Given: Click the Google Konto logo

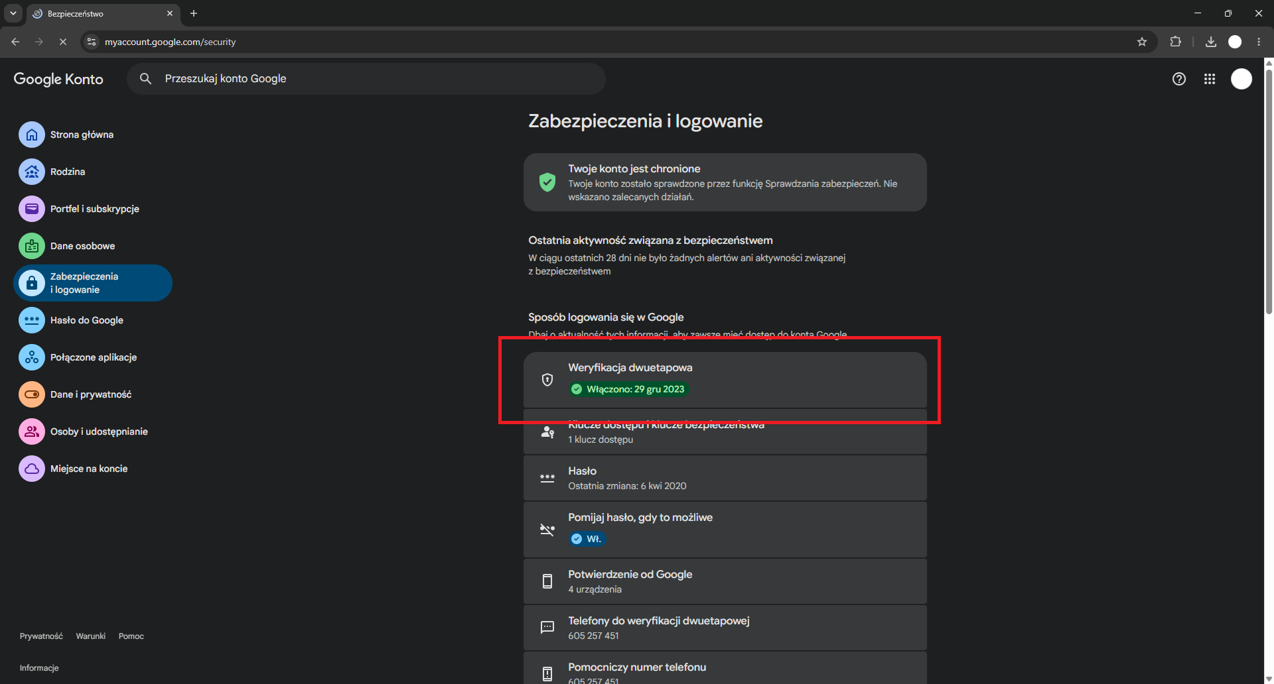Looking at the screenshot, I should (x=58, y=79).
